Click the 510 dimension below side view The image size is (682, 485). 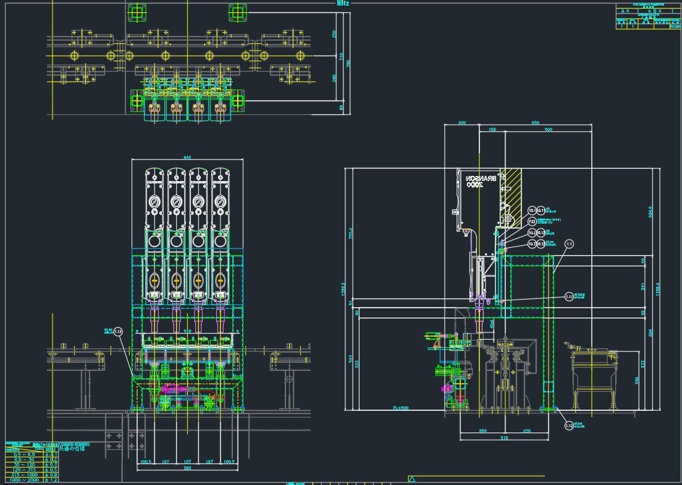[x=504, y=437]
